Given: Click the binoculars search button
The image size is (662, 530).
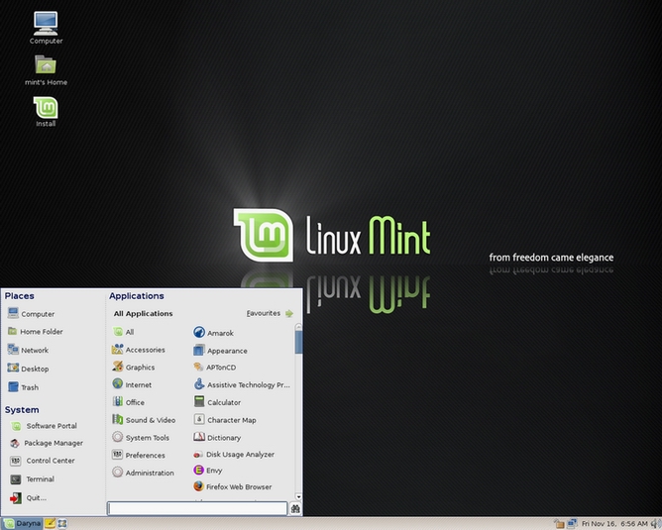Looking at the screenshot, I should [x=295, y=508].
